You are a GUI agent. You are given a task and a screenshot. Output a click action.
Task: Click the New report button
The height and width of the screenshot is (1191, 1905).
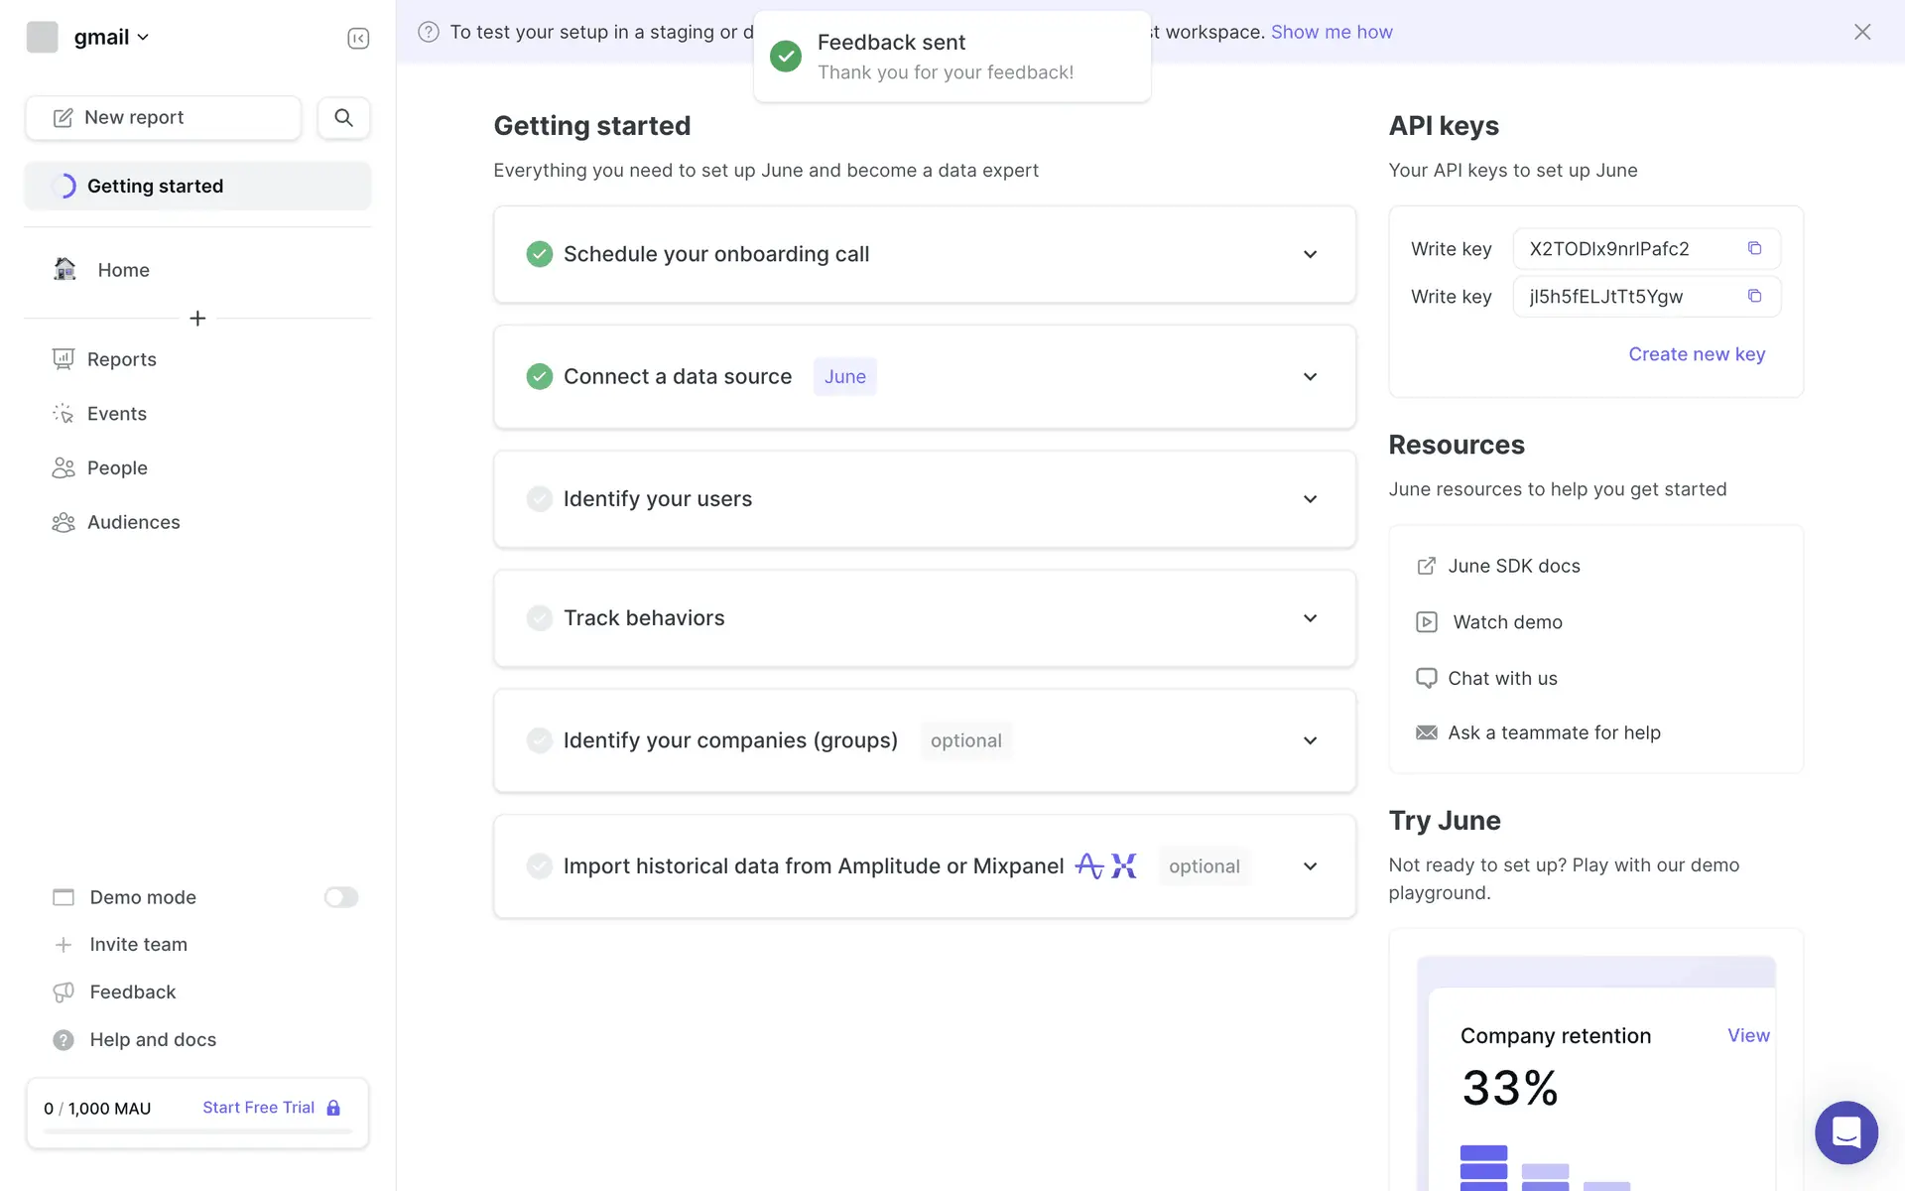pyautogui.click(x=164, y=117)
